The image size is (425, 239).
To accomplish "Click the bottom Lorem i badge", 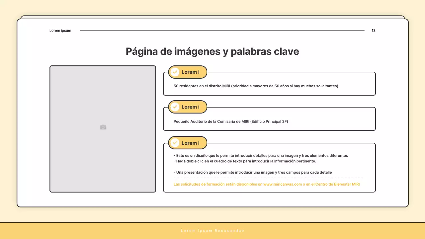I will click(x=188, y=143).
